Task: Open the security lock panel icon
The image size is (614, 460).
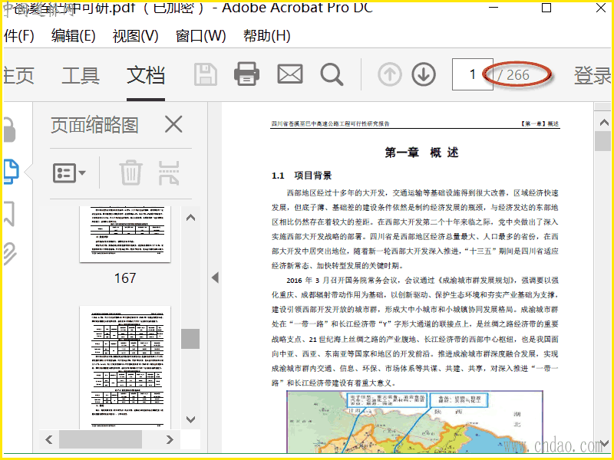Action: pyautogui.click(x=9, y=130)
